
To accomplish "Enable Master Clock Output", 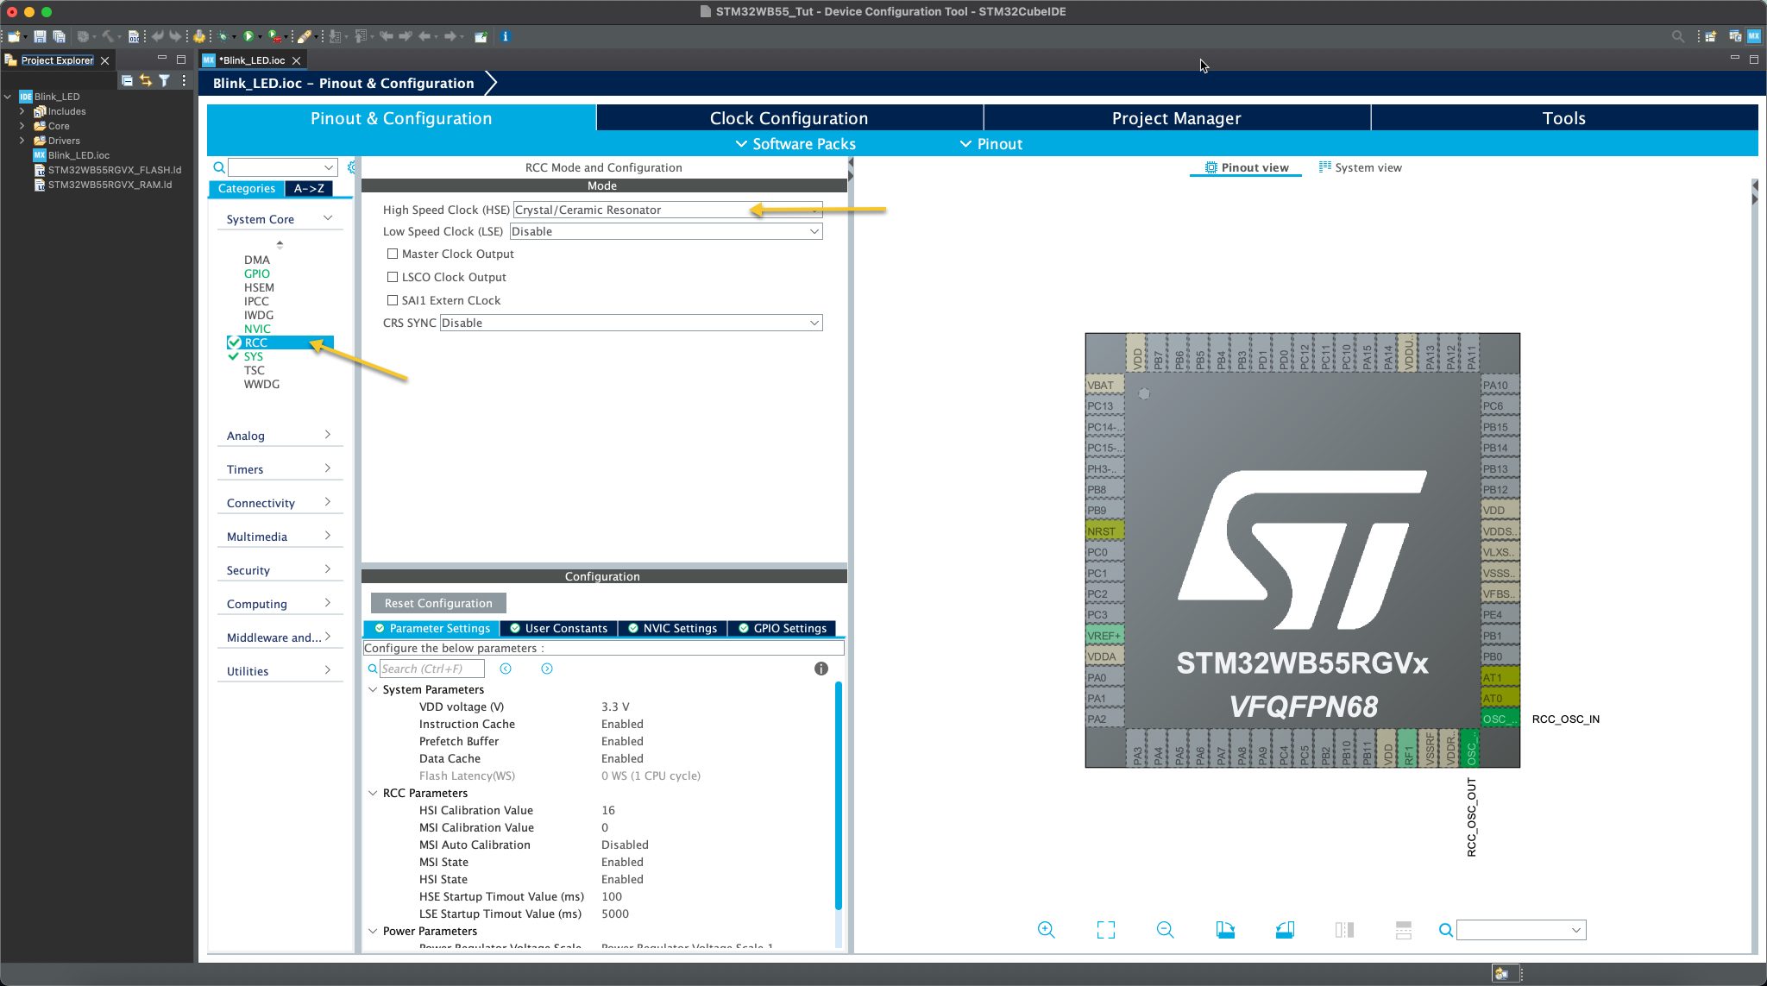I will pos(393,254).
